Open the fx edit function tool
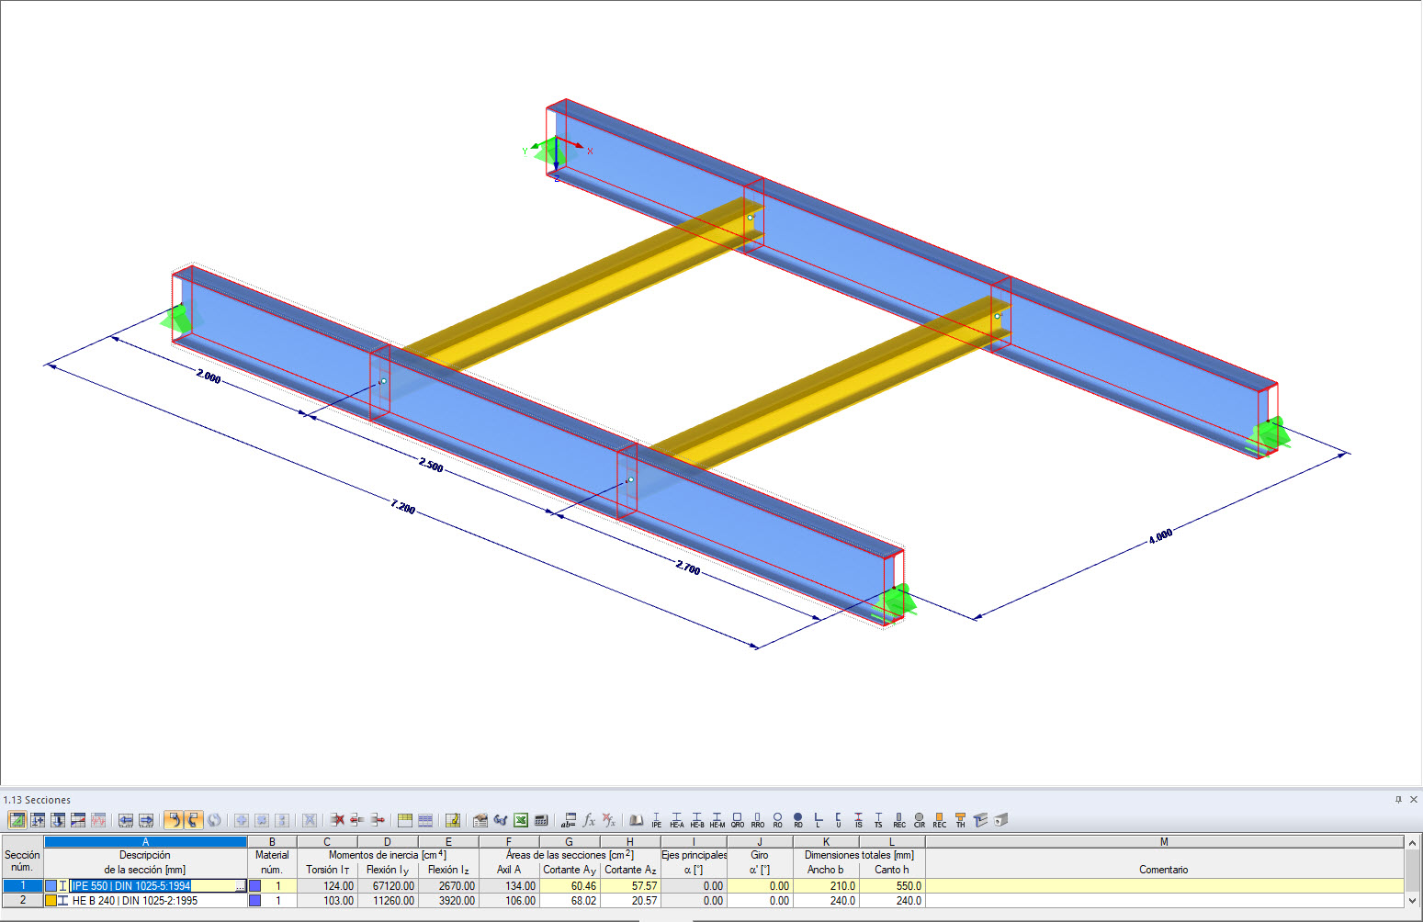Viewport: 1423px width, 922px height. (589, 819)
